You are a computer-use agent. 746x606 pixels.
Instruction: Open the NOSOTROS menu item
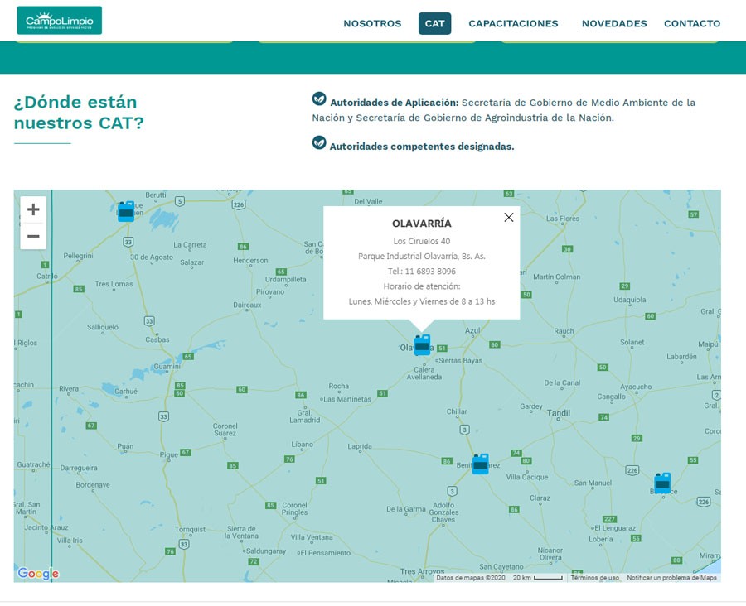[x=372, y=23]
